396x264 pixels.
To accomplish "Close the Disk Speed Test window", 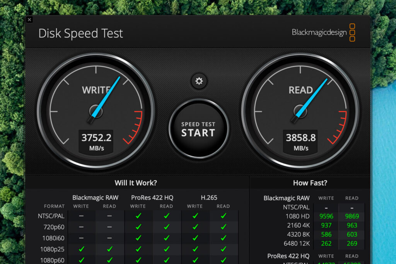I will [29, 20].
